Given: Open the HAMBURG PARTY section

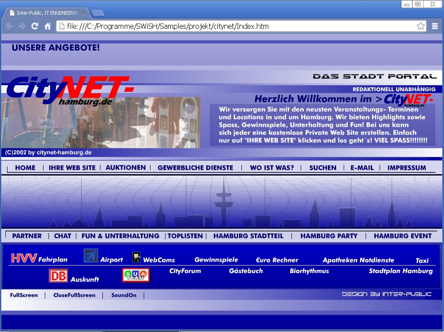Looking at the screenshot, I should pyautogui.click(x=329, y=236).
